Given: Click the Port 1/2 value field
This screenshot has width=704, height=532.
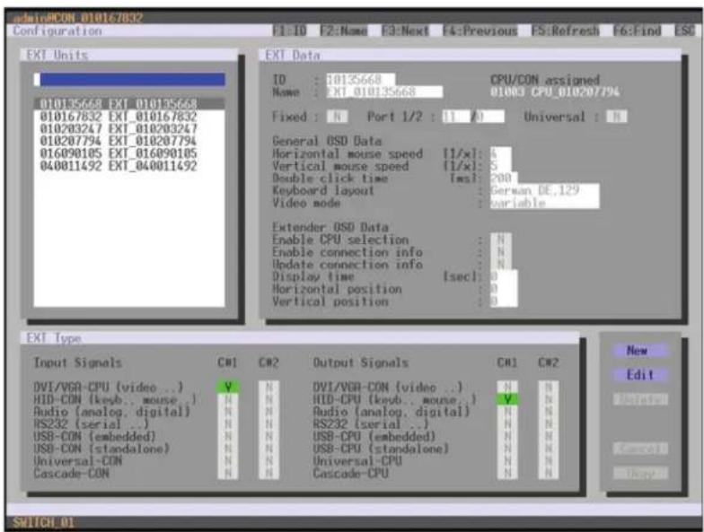Looking at the screenshot, I should coord(472,117).
